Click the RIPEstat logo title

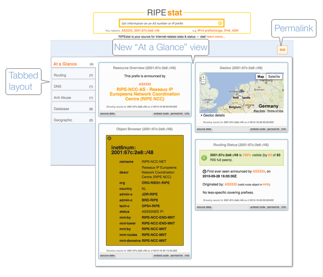(x=165, y=13)
